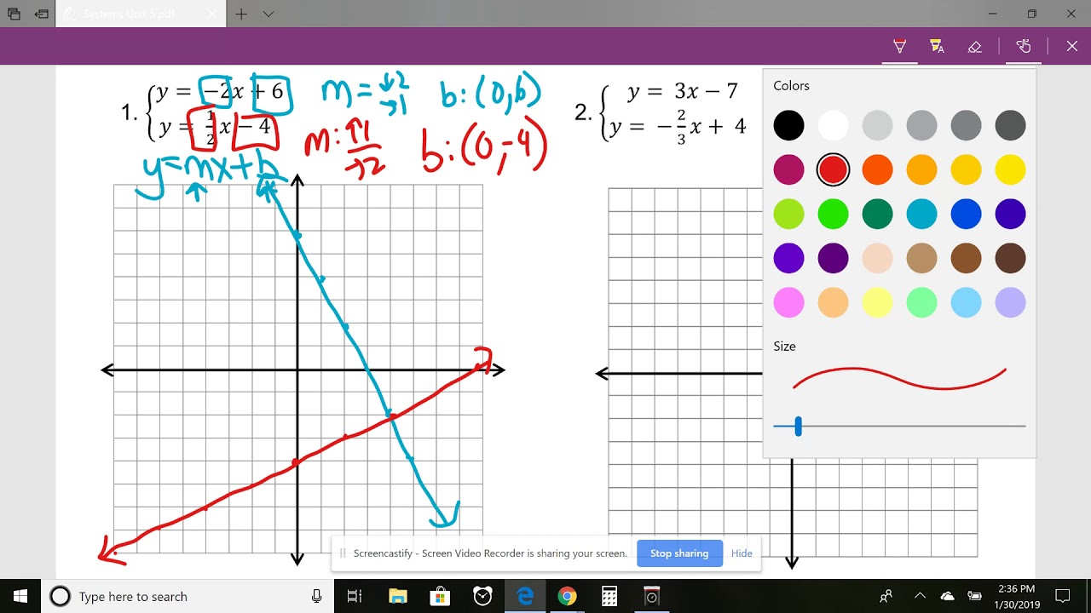Choose the eraser tool
This screenshot has height=613, width=1091.
click(975, 46)
